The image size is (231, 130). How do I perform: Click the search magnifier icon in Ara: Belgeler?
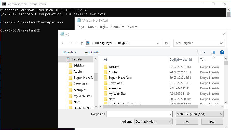[x=221, y=43]
